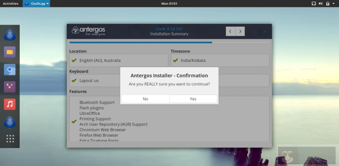
Task: Click the Keyboard layout checkmark icon
Action: point(74,80)
